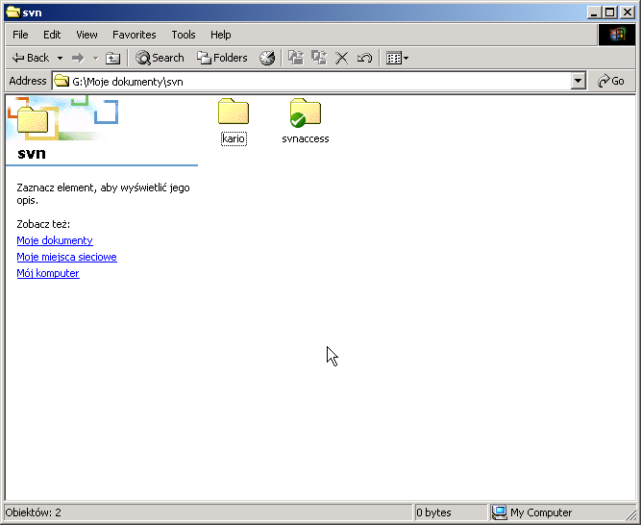This screenshot has width=641, height=525.
Task: Close the svn window
Action: [x=628, y=12]
